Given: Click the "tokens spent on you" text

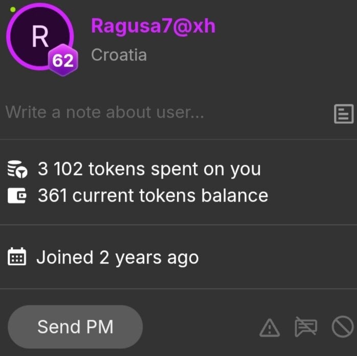Looking at the screenshot, I should point(174,170).
